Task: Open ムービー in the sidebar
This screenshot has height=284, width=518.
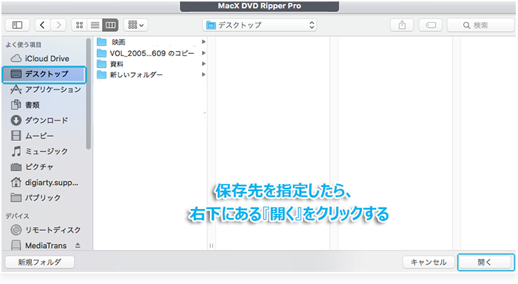Action: pos(44,135)
